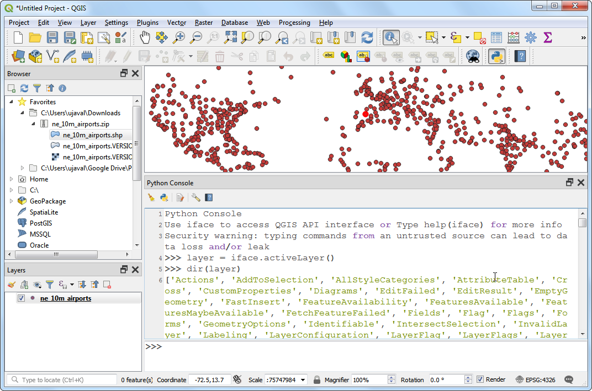Click the Pan Map hand tool

tap(145, 38)
